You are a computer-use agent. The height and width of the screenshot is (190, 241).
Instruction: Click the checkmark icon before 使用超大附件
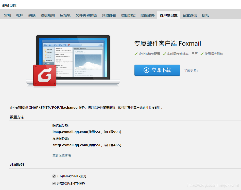click(x=202, y=54)
